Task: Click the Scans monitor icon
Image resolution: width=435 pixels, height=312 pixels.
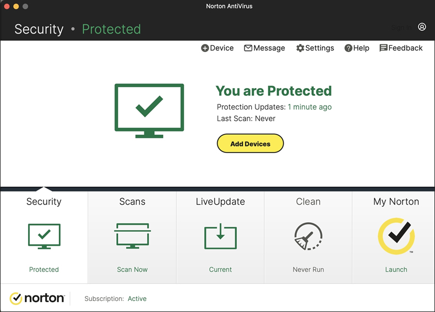Action: (x=132, y=236)
